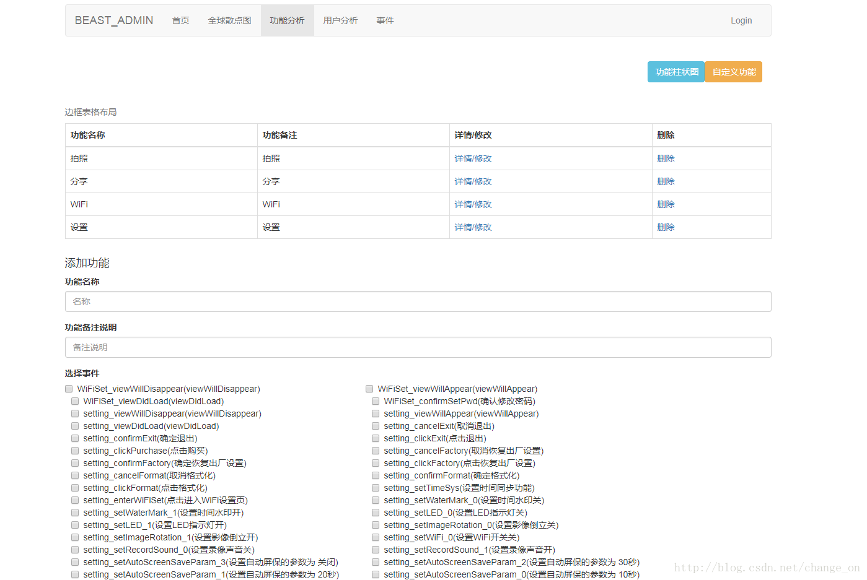Image resolution: width=867 pixels, height=580 pixels.
Task: Check setting_setWaterMark_1 checkbox
Action: point(75,513)
